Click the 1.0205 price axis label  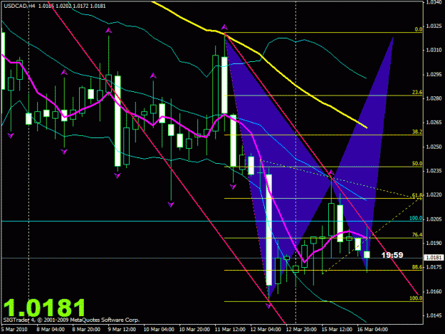point(434,219)
